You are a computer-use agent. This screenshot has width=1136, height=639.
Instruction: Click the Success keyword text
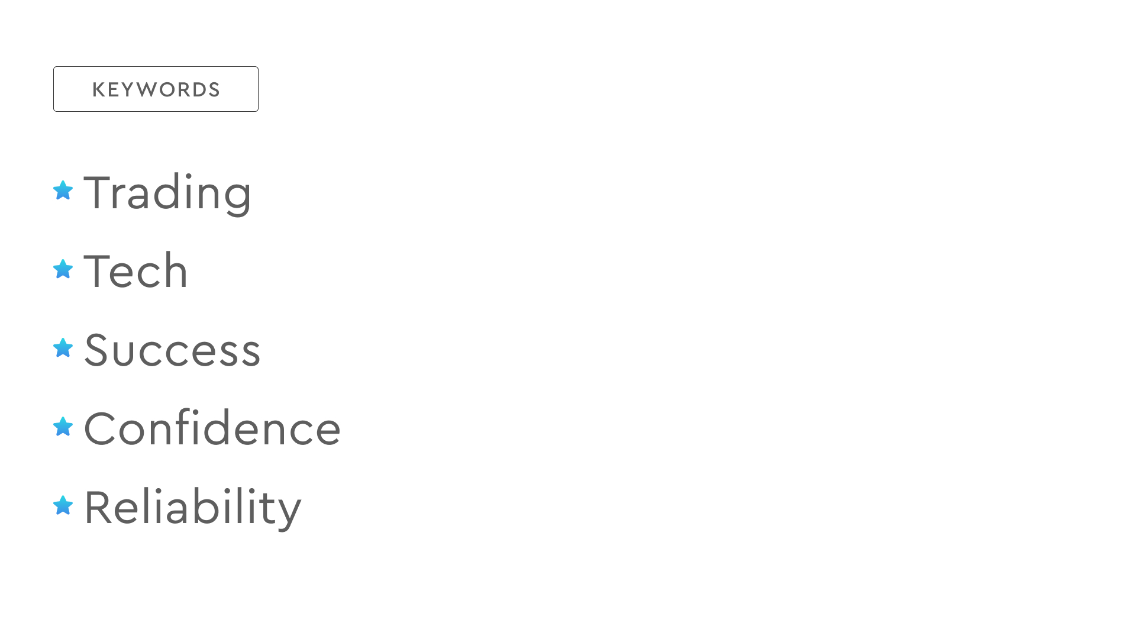click(x=172, y=350)
